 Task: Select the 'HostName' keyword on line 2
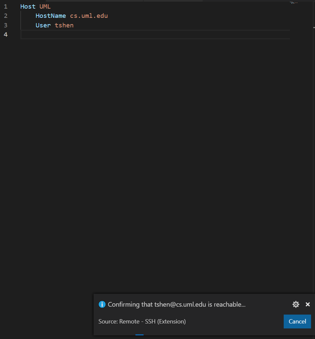point(50,16)
